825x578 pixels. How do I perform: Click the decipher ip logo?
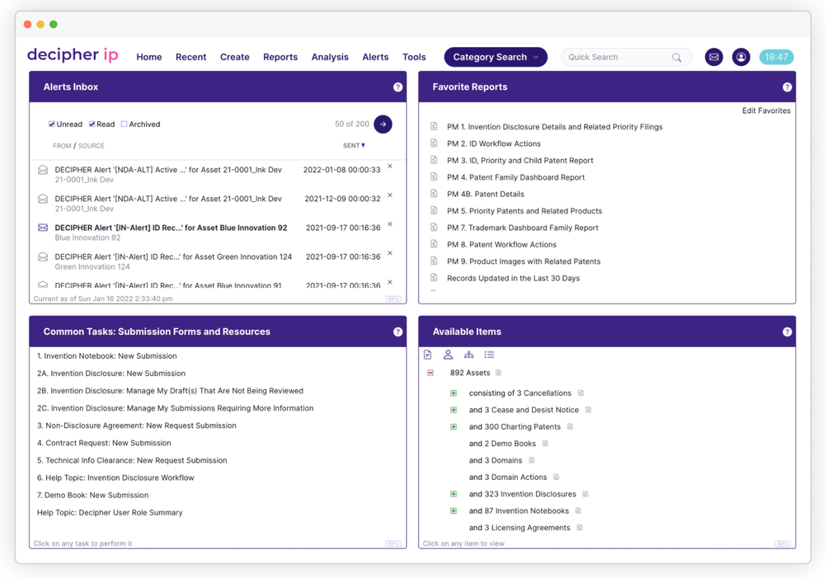(x=73, y=54)
